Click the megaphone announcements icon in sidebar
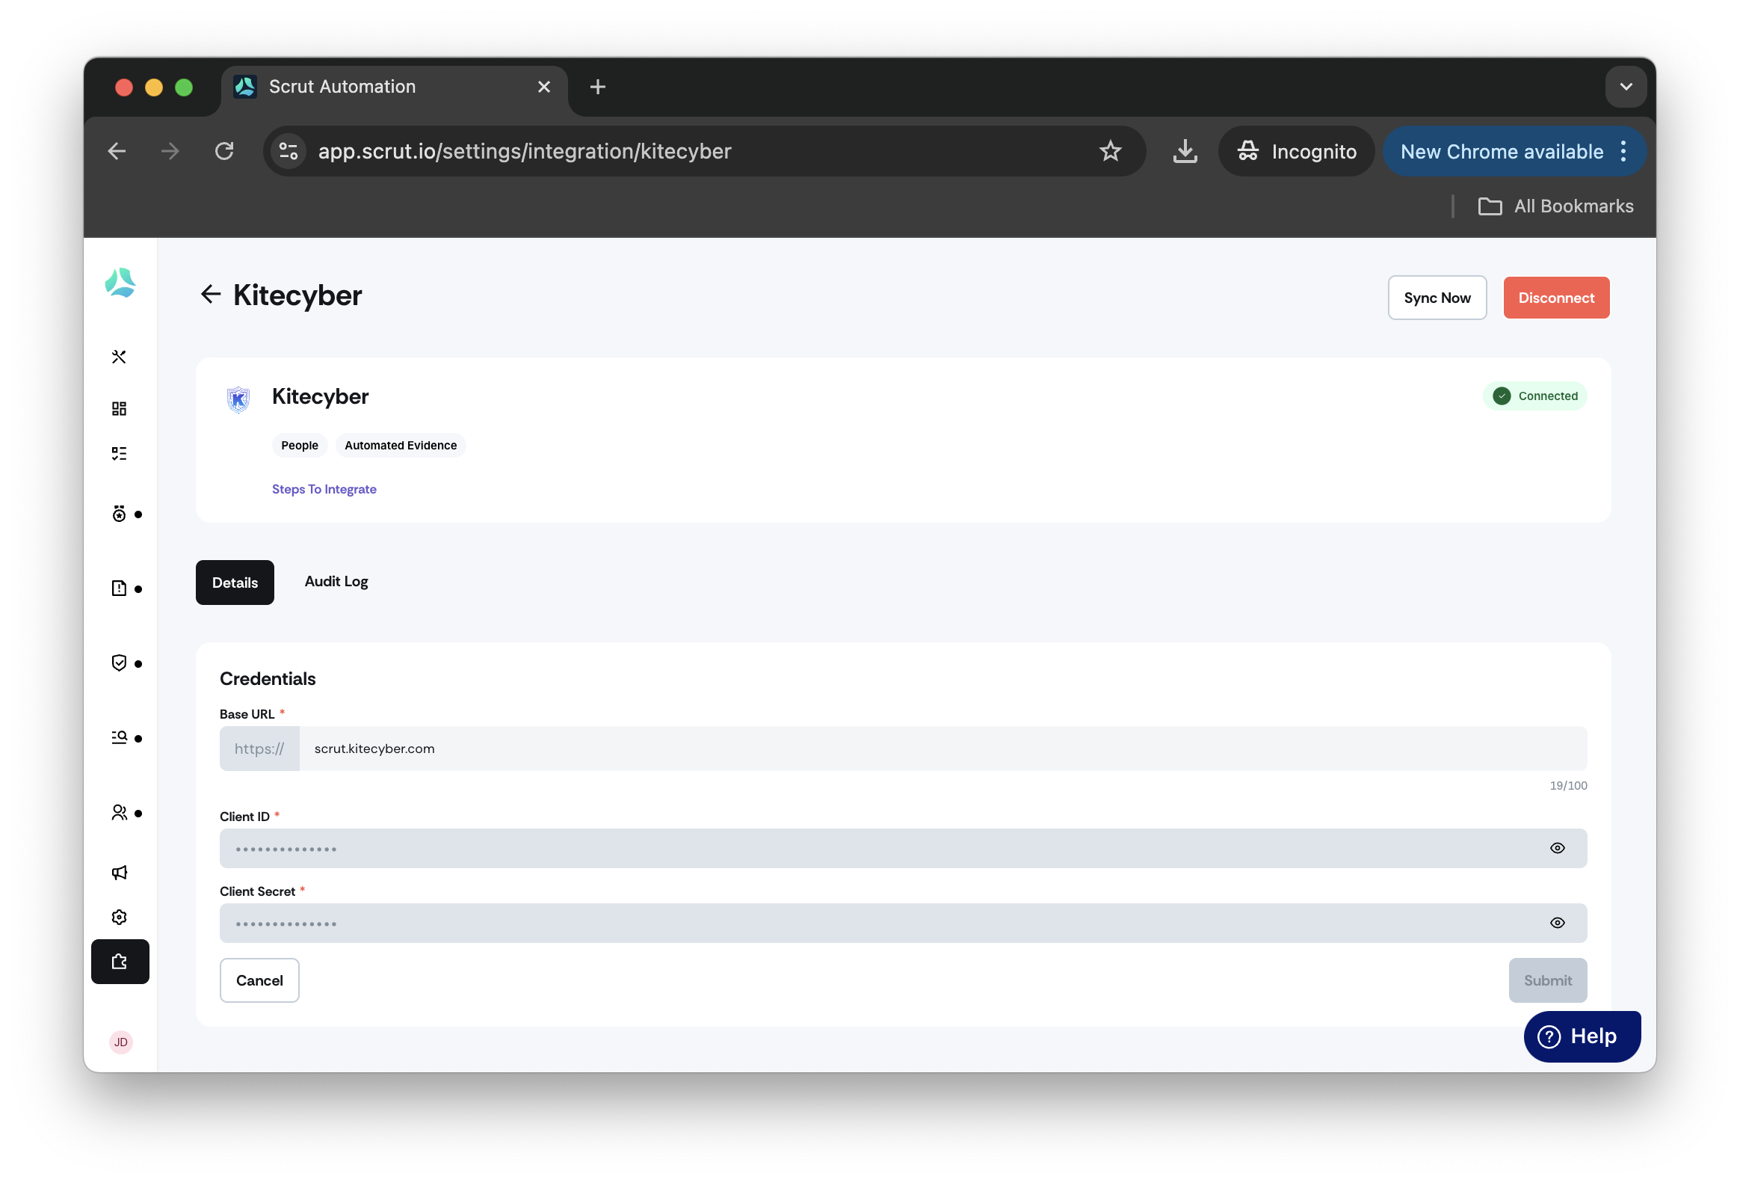The height and width of the screenshot is (1183, 1740). (x=119, y=873)
